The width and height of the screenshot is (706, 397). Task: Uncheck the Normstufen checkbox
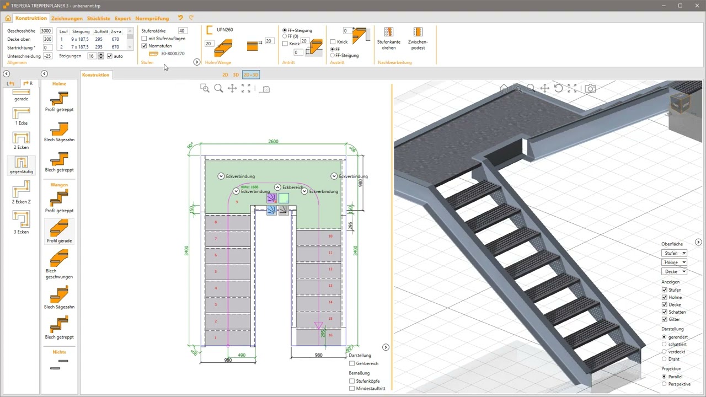145,46
